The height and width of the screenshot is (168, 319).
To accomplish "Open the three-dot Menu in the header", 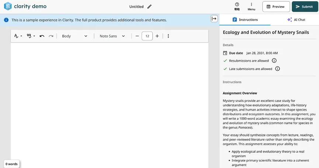I will tap(252, 5).
